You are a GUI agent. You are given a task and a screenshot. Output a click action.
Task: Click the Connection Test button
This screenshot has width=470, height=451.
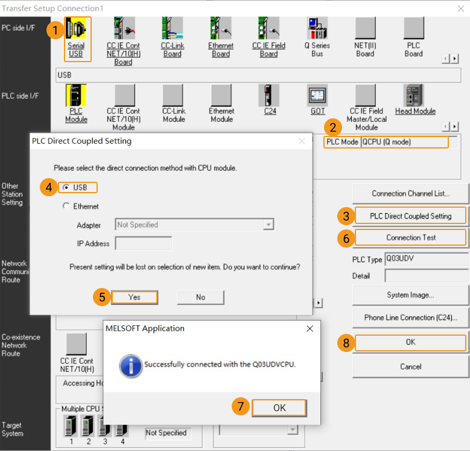(x=410, y=238)
